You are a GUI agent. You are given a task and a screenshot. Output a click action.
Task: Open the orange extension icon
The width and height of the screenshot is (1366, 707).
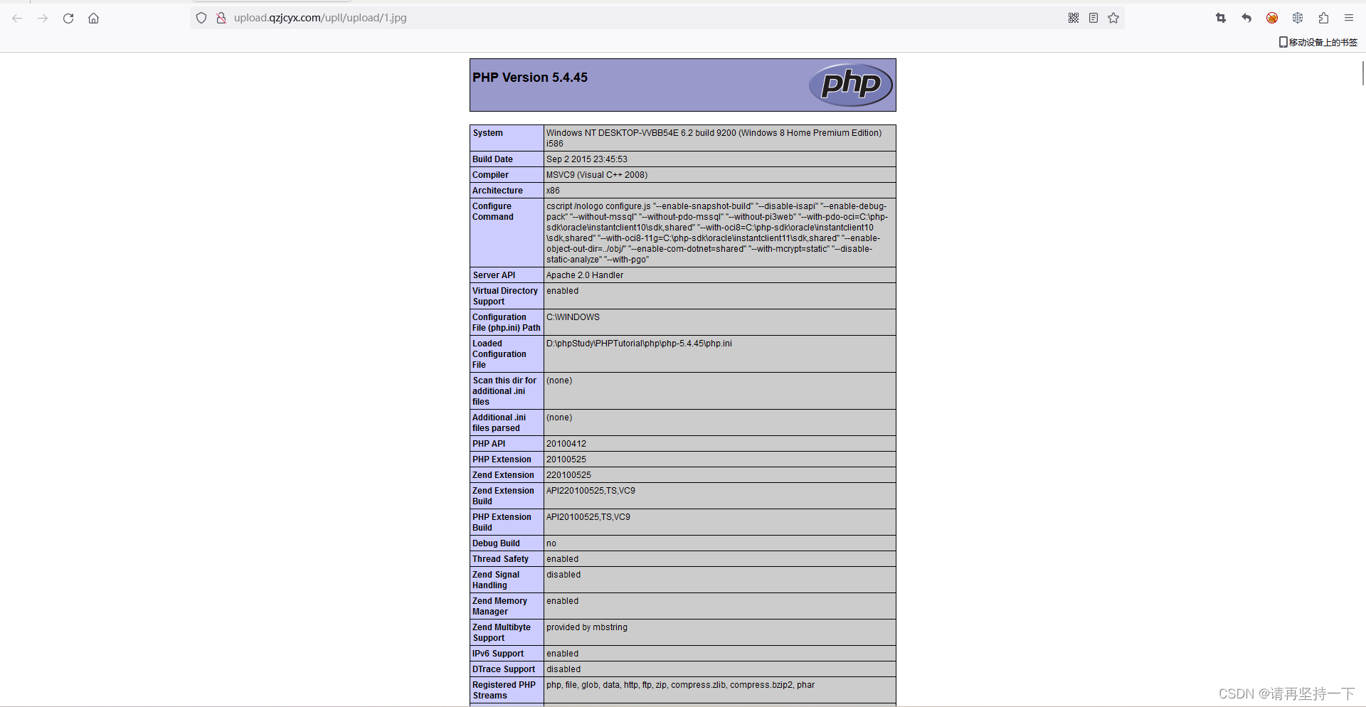(x=1272, y=18)
